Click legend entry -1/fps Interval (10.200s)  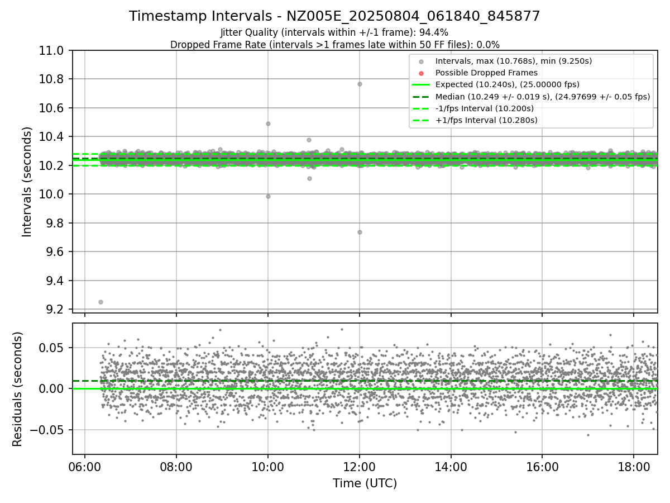[485, 108]
